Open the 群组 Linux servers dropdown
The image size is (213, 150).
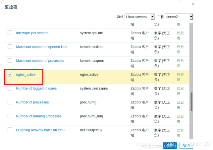(139, 17)
